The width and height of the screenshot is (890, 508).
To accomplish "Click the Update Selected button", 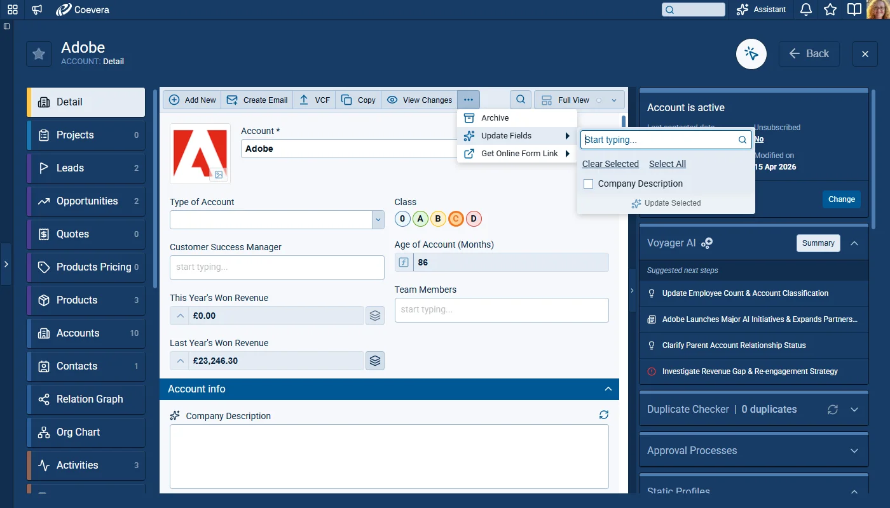I will click(666, 203).
